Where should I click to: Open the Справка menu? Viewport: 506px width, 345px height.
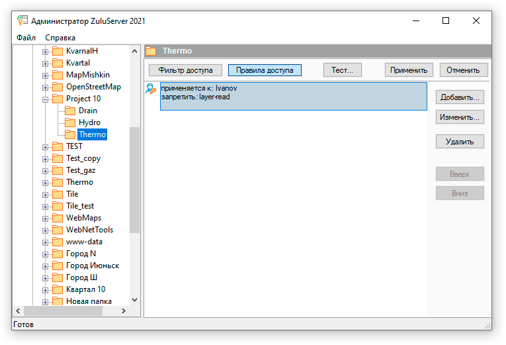[x=60, y=38]
